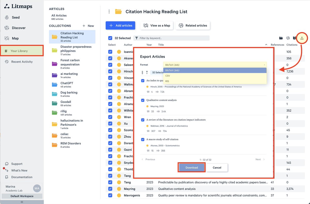Click the Related articles button

pyautogui.click(x=193, y=26)
